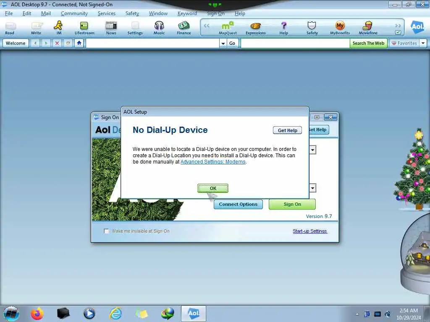The width and height of the screenshot is (430, 322).
Task: Open the MyBenefits icon
Action: [340, 28]
